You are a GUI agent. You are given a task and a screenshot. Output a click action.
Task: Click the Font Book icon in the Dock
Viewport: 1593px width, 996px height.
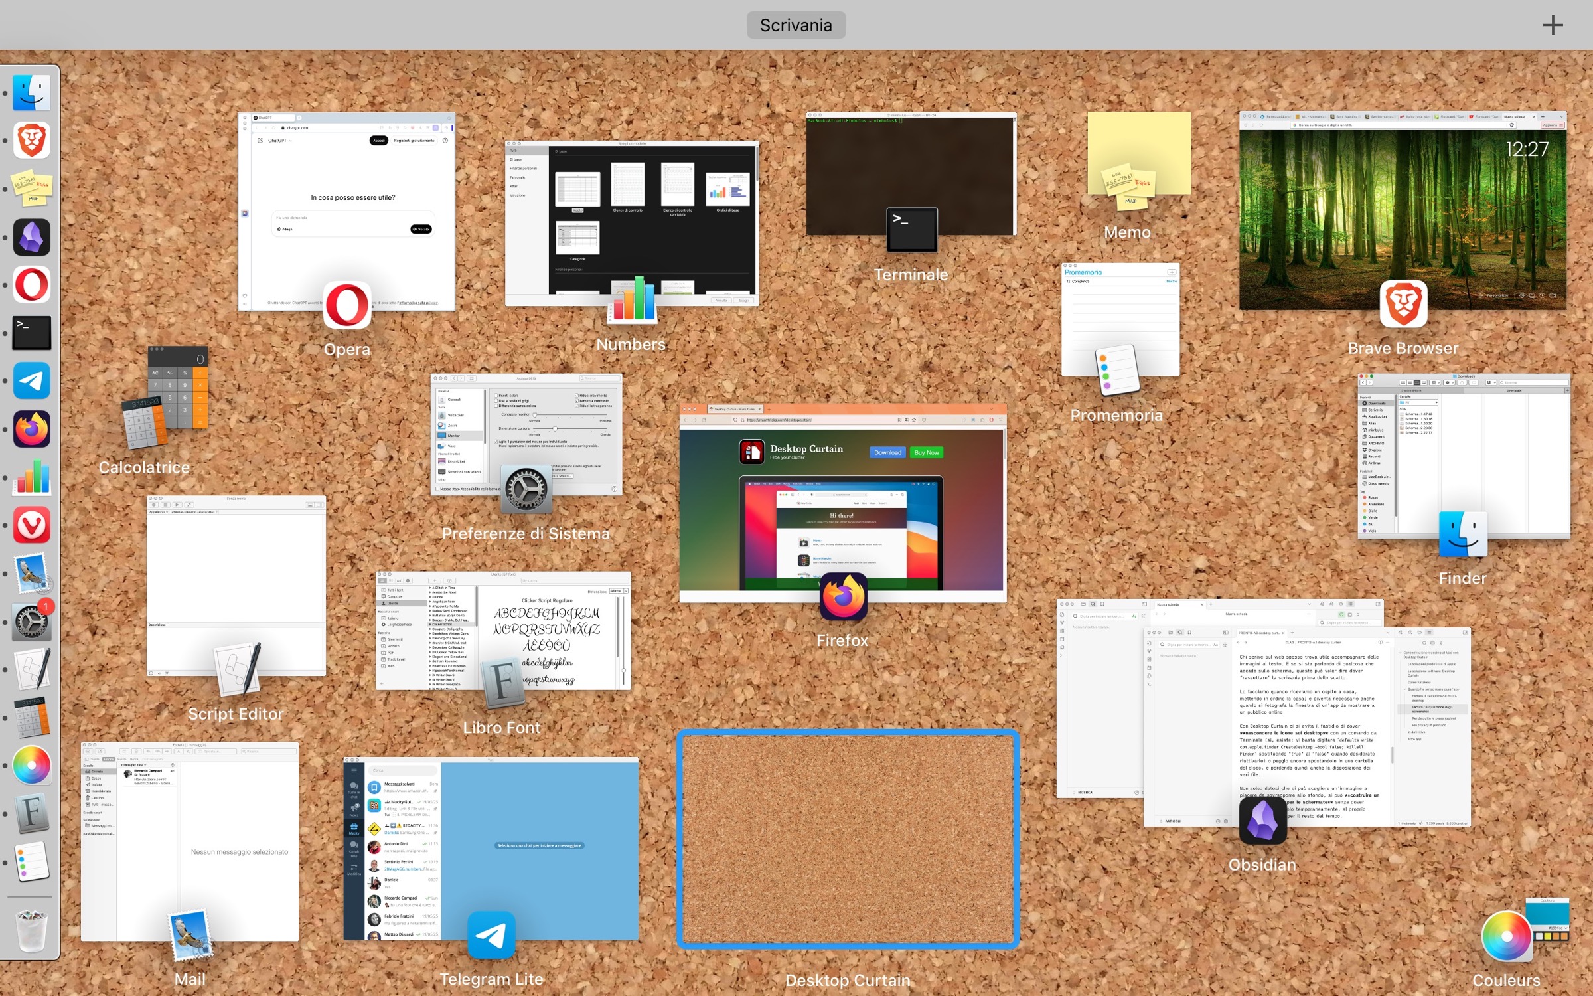[x=31, y=814]
